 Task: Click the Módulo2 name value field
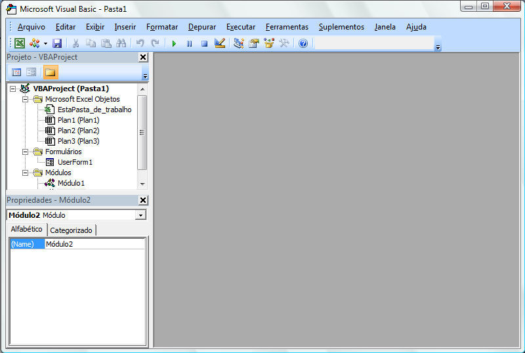click(x=95, y=244)
